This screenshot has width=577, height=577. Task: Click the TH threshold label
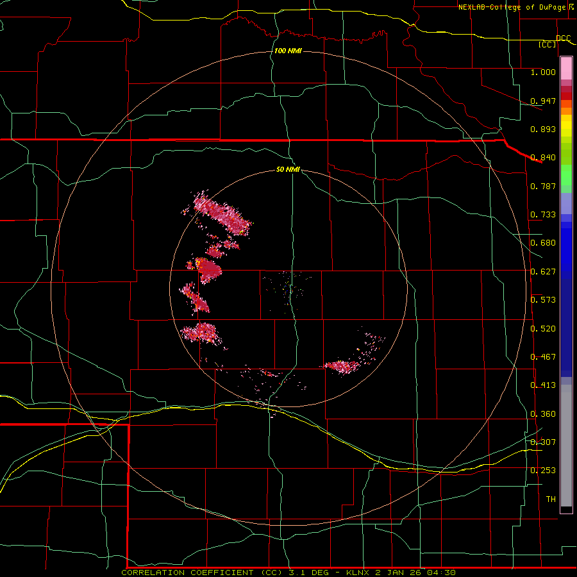(x=551, y=499)
